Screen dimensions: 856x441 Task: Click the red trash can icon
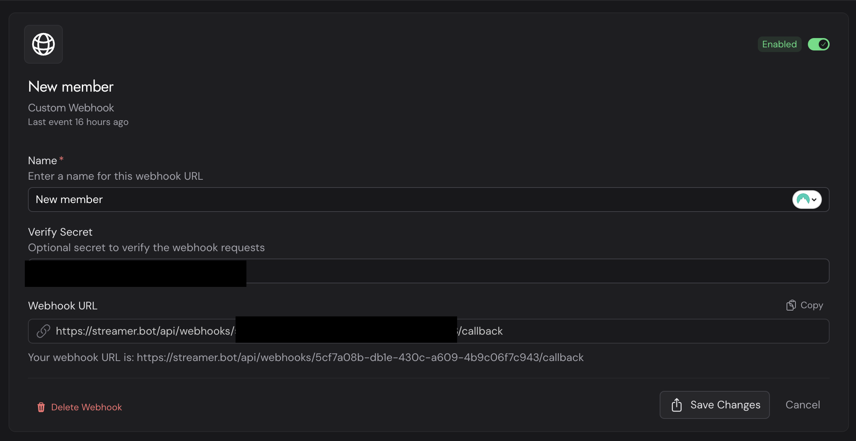(x=41, y=407)
